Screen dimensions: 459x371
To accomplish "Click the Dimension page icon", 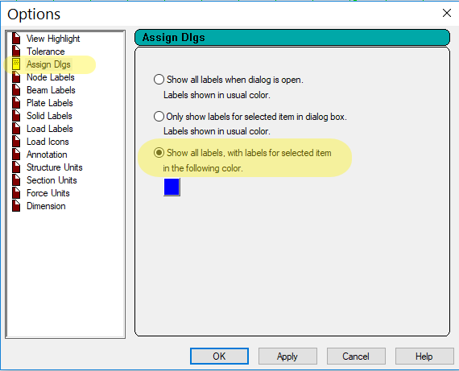I will click(x=16, y=206).
